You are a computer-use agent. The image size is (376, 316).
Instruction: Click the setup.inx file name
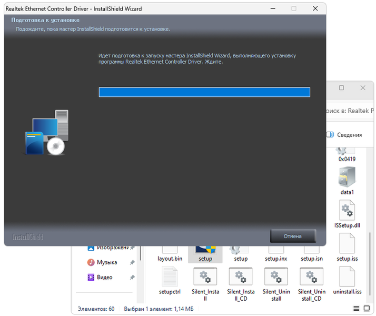(x=276, y=259)
